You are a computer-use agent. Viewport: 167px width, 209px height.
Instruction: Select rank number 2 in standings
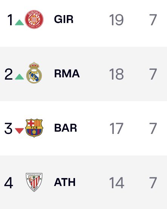point(9,74)
